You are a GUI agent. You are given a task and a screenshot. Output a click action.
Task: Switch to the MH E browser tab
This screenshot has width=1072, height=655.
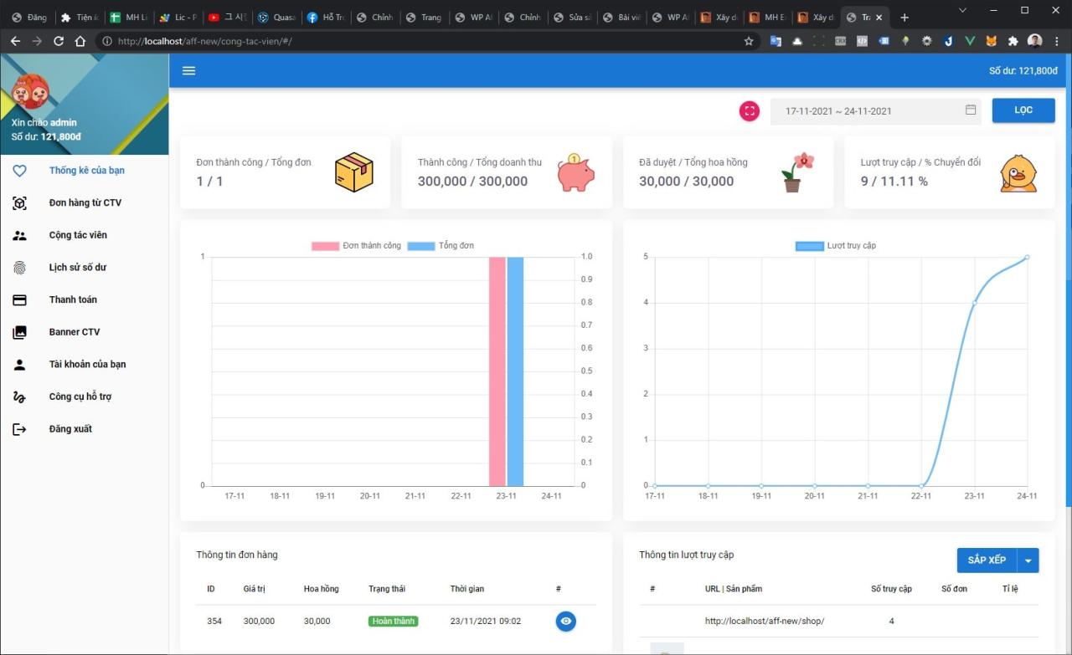pos(768,17)
